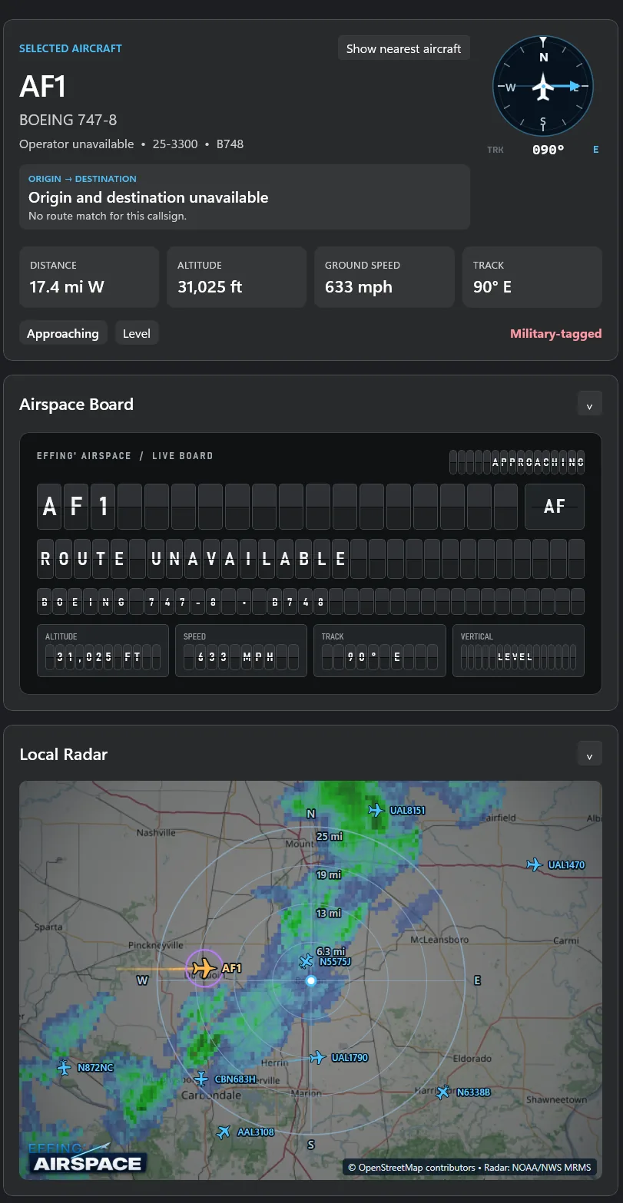The image size is (623, 1203).
Task: Select the CBN683H aircraft icon
Action: click(201, 1079)
